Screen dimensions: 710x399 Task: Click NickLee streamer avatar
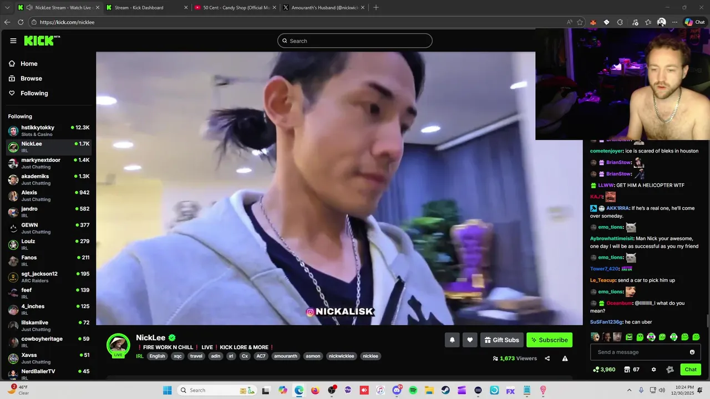coord(118,345)
